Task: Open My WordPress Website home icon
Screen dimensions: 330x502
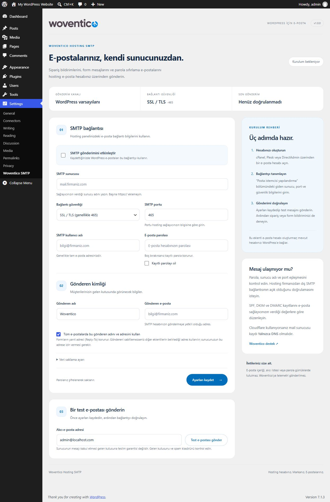Action: coord(14,4)
